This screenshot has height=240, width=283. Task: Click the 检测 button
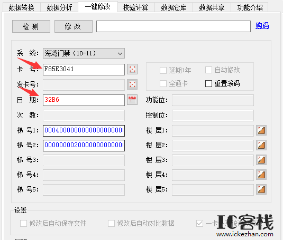click(31, 26)
